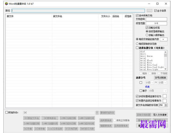This screenshot has width=171, height=133.
Task: Click the 新文件名保留的字符数 field showing 256
Action: point(162,105)
